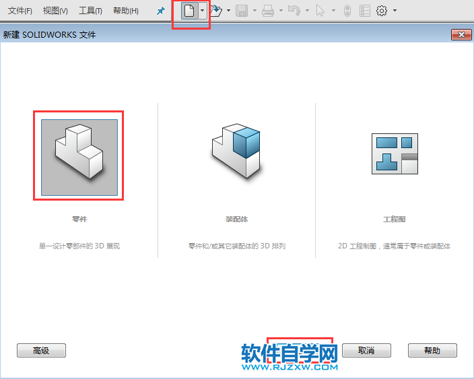Expand the Open file dropdown arrow
The height and width of the screenshot is (379, 474).
click(x=228, y=11)
